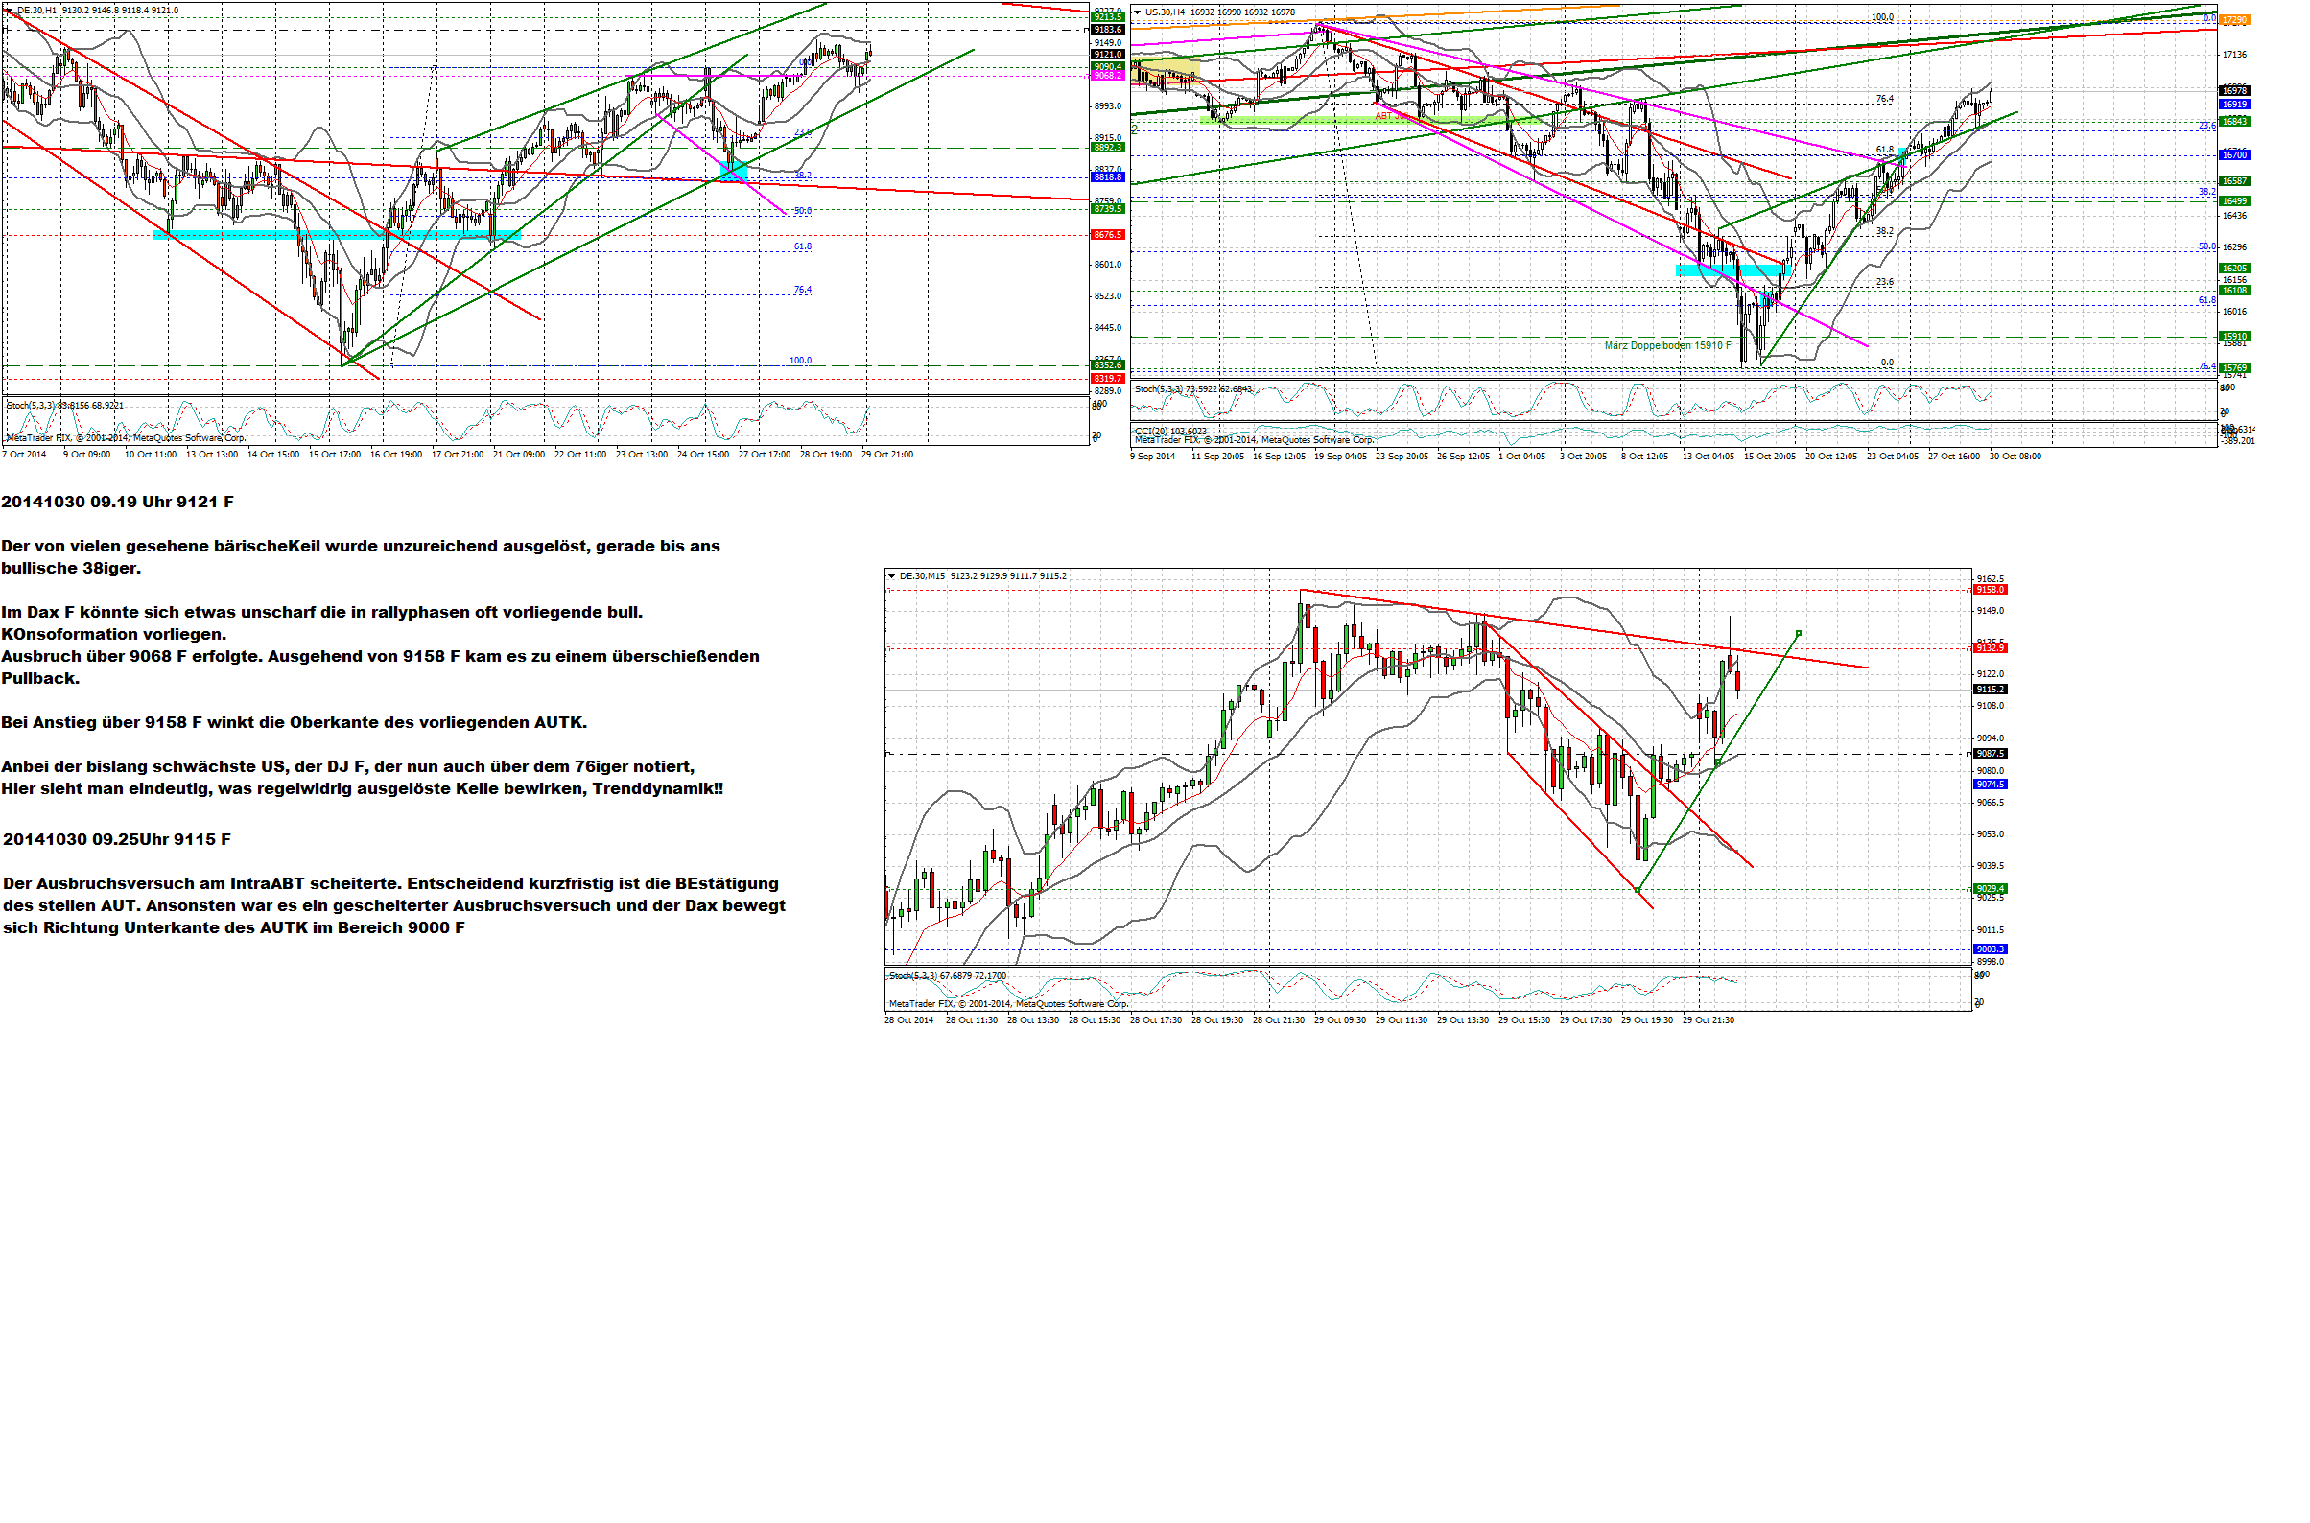Click the 20141030 09.25Uhr 9115 F heading
The width and height of the screenshot is (2310, 1523).
point(117,840)
